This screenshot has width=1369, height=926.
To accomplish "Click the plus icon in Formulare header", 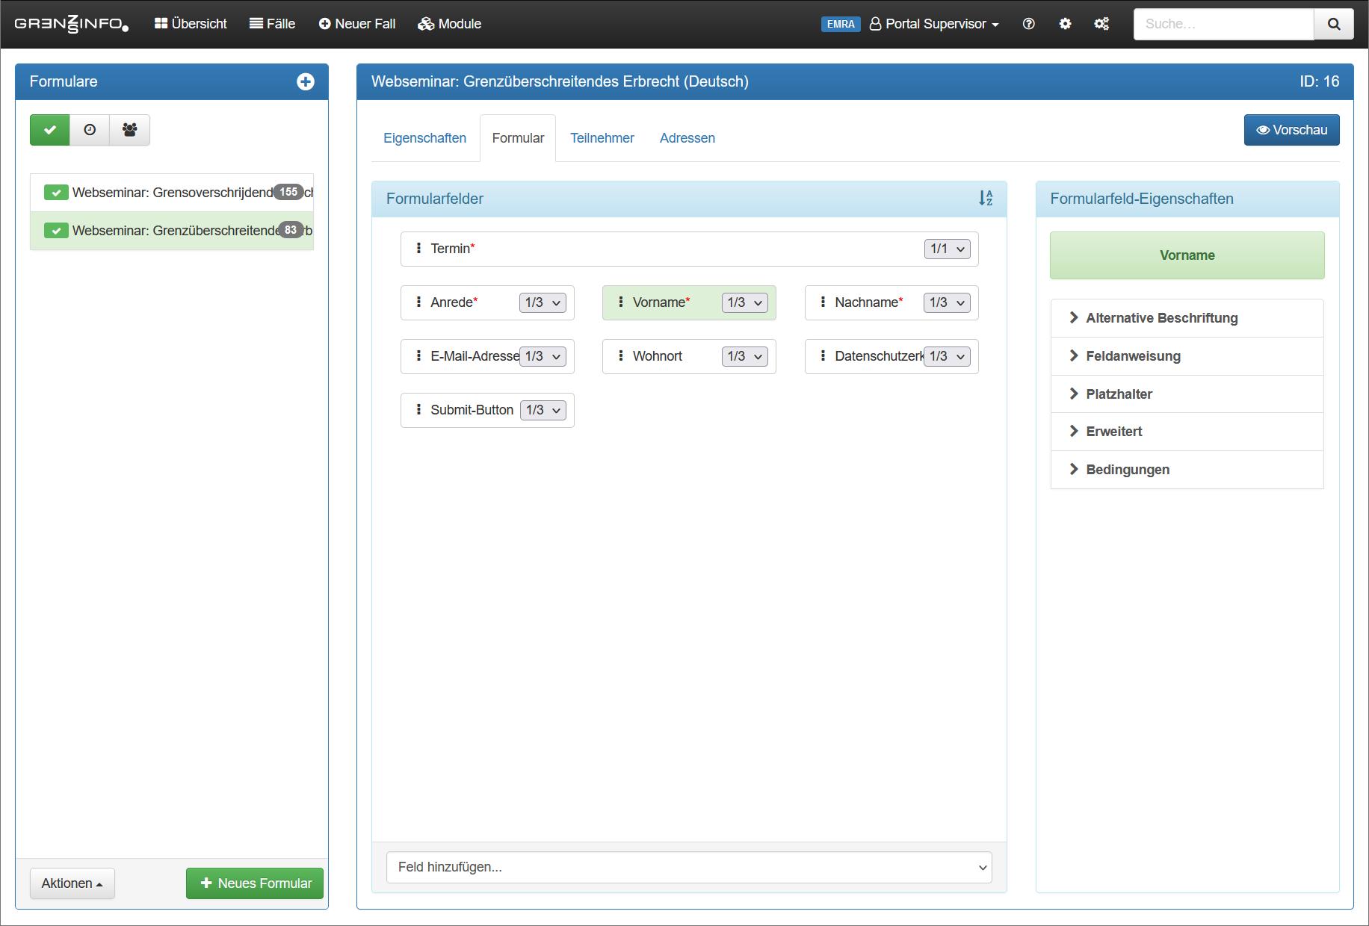I will coord(305,82).
